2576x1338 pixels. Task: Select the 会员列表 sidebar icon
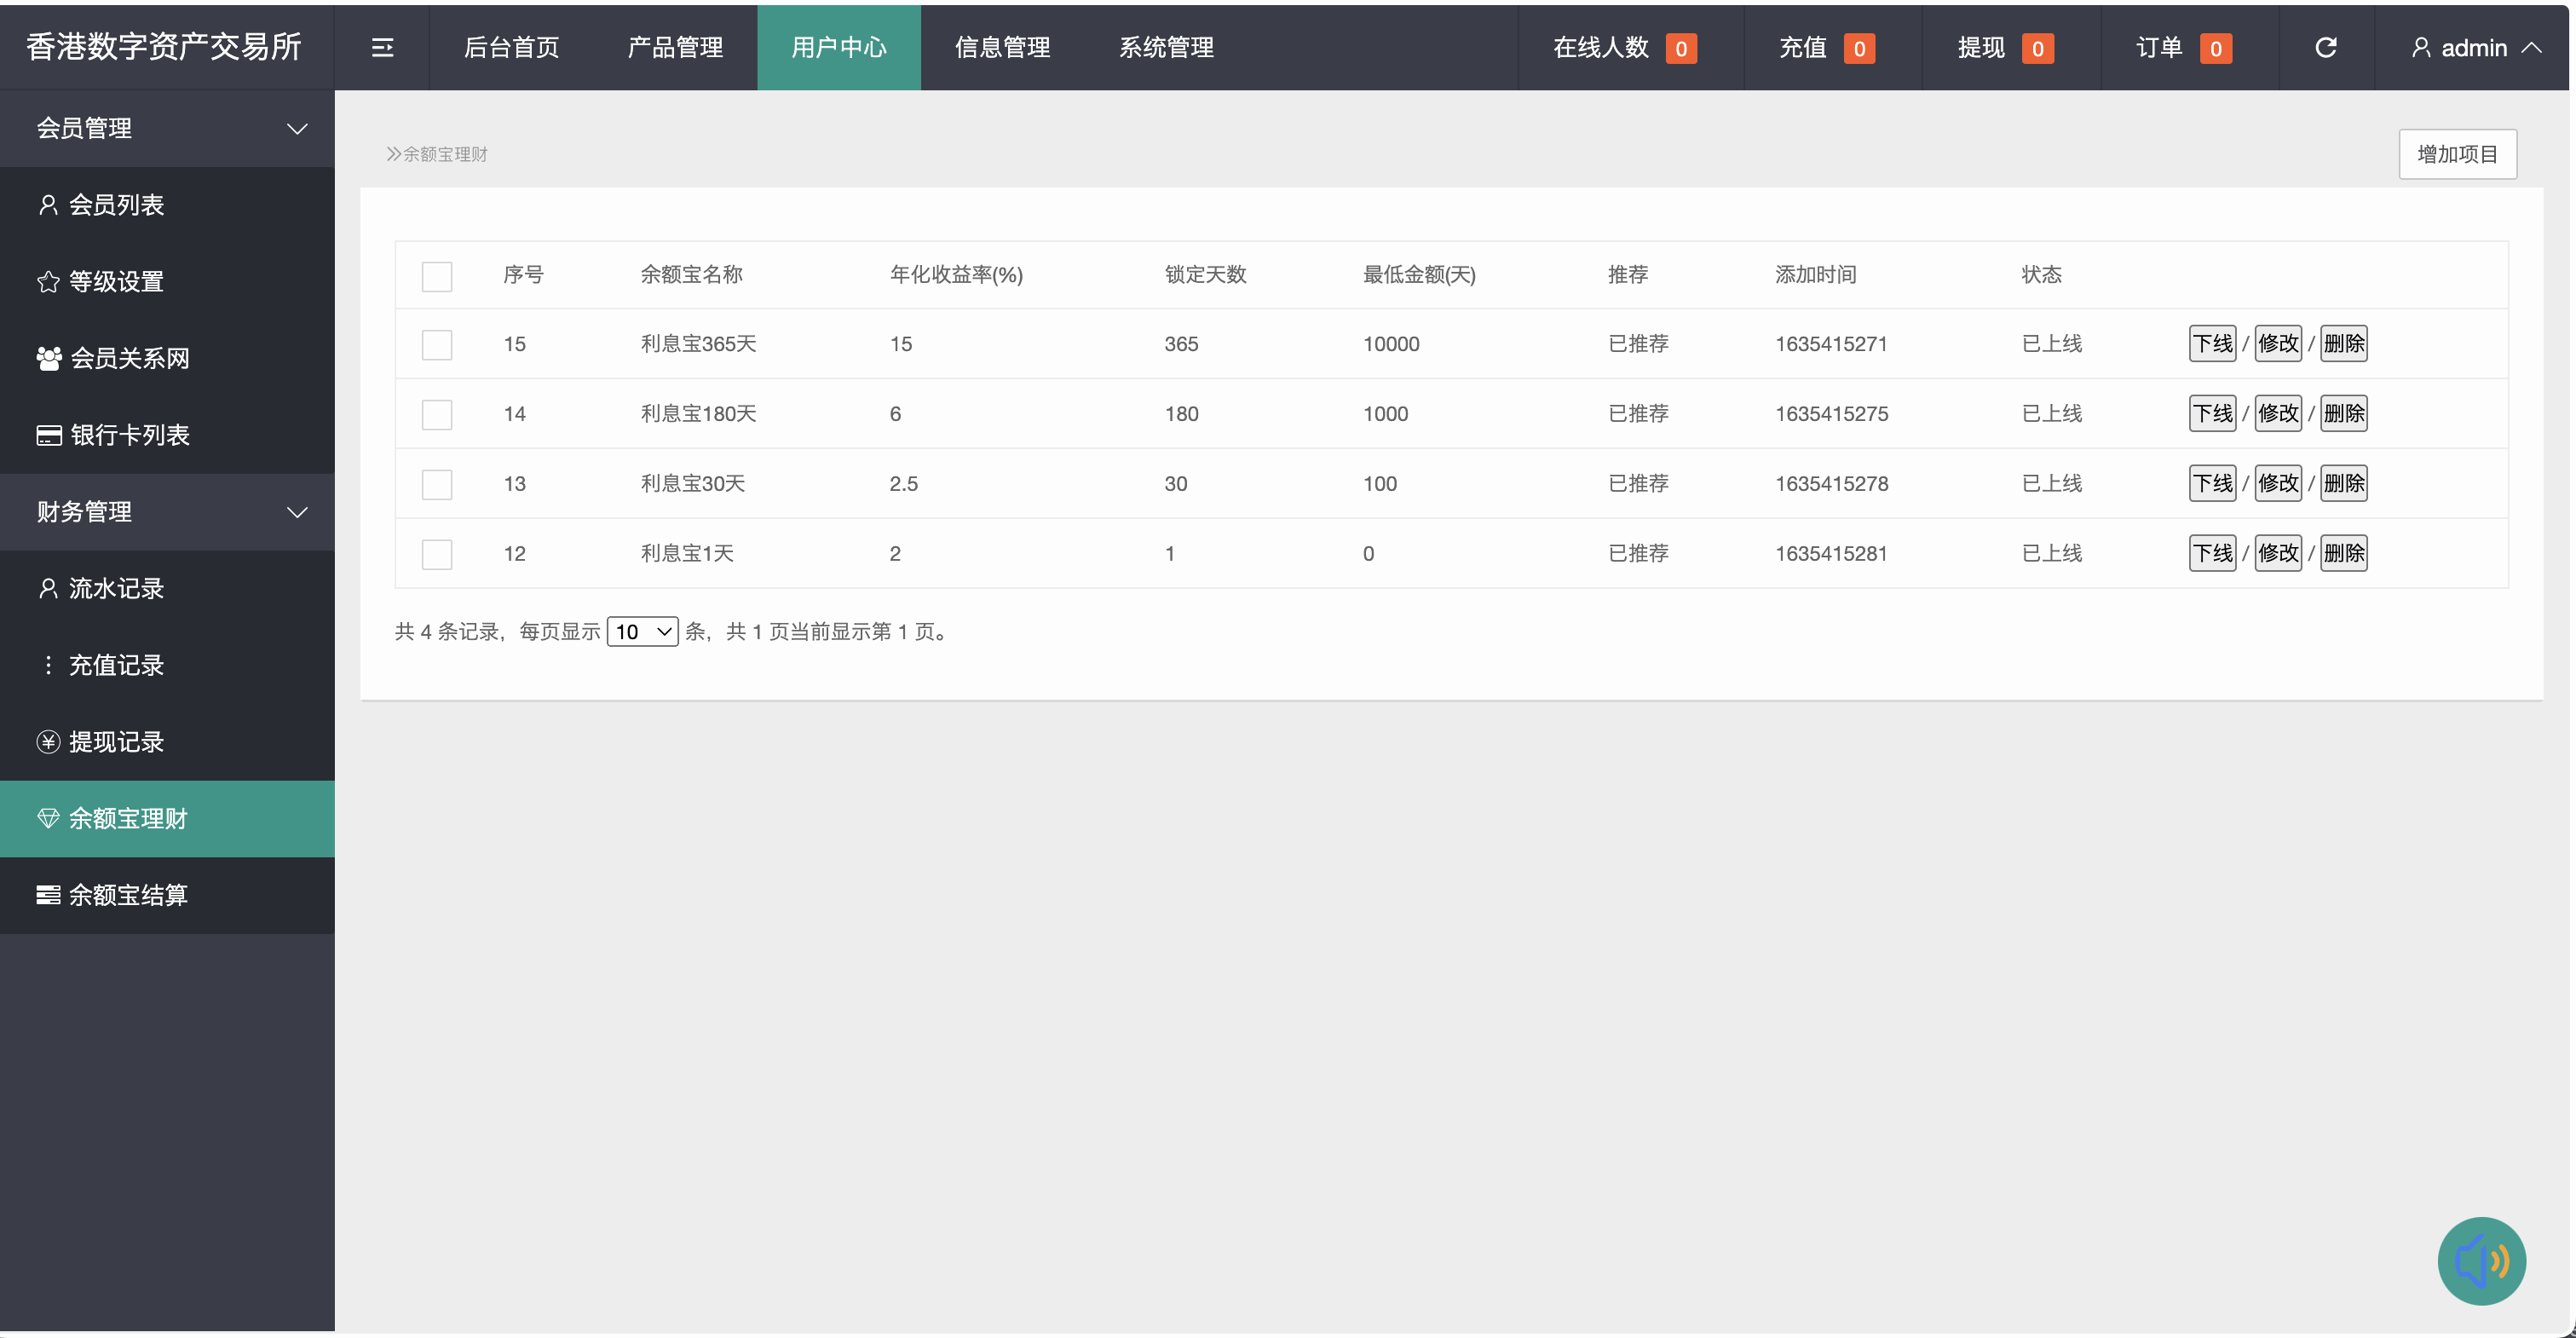pyautogui.click(x=47, y=204)
